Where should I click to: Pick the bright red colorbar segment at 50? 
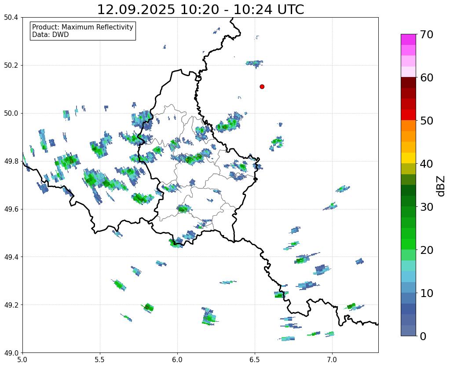pyautogui.click(x=408, y=115)
